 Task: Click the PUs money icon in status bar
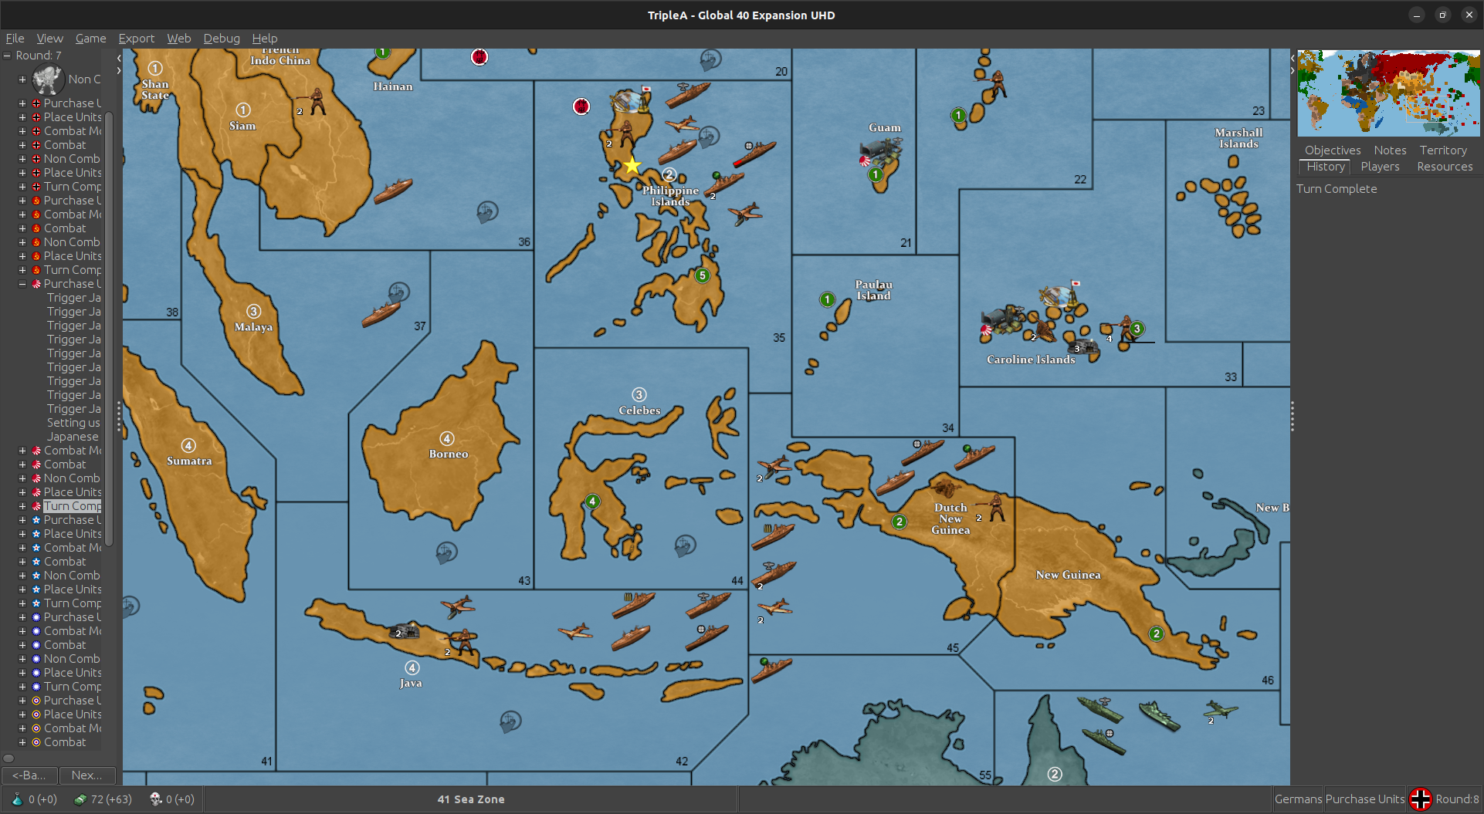point(80,799)
